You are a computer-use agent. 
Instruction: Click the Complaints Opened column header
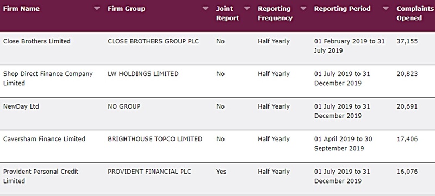[415, 13]
